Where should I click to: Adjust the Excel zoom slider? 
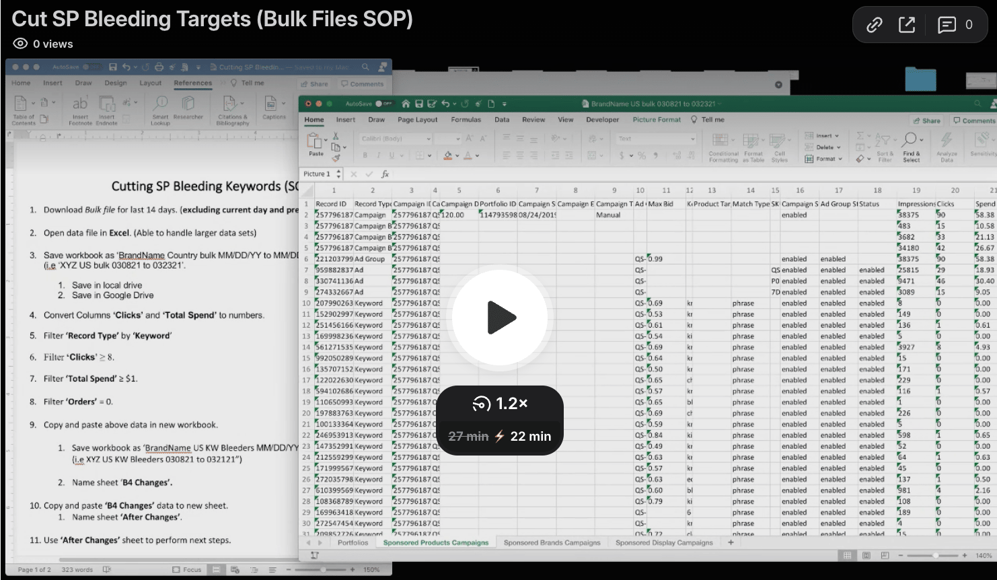pos(934,556)
